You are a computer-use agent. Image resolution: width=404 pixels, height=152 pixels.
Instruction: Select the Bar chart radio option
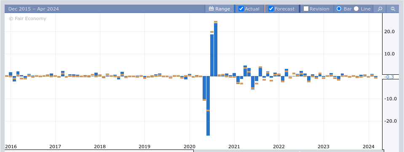coord(339,9)
